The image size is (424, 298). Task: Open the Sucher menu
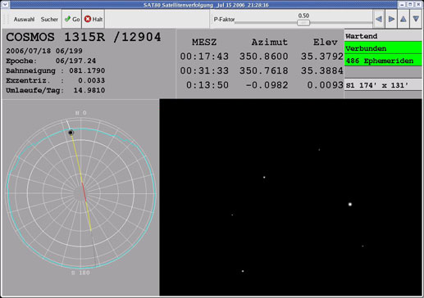[x=49, y=20]
